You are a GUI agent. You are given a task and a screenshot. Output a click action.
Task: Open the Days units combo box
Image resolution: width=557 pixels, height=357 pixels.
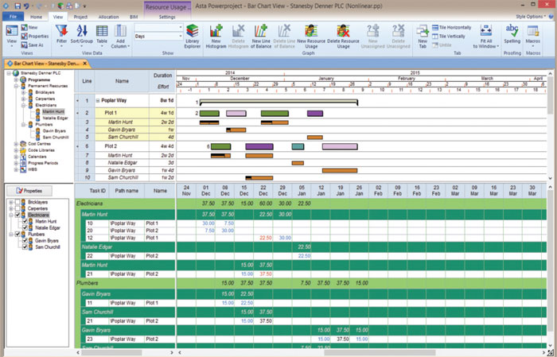point(158,37)
